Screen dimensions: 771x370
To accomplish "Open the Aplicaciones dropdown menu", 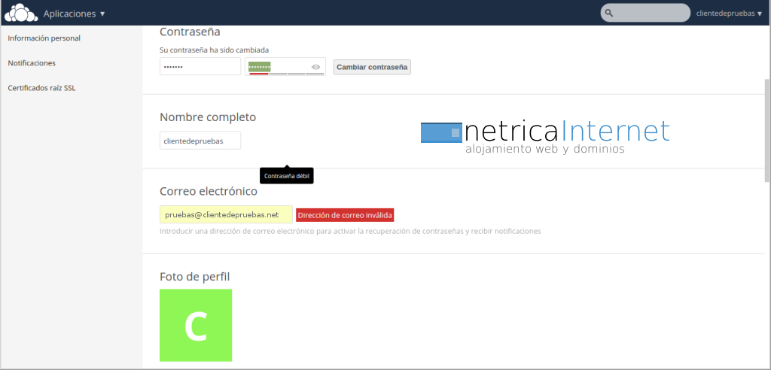I will [x=74, y=14].
